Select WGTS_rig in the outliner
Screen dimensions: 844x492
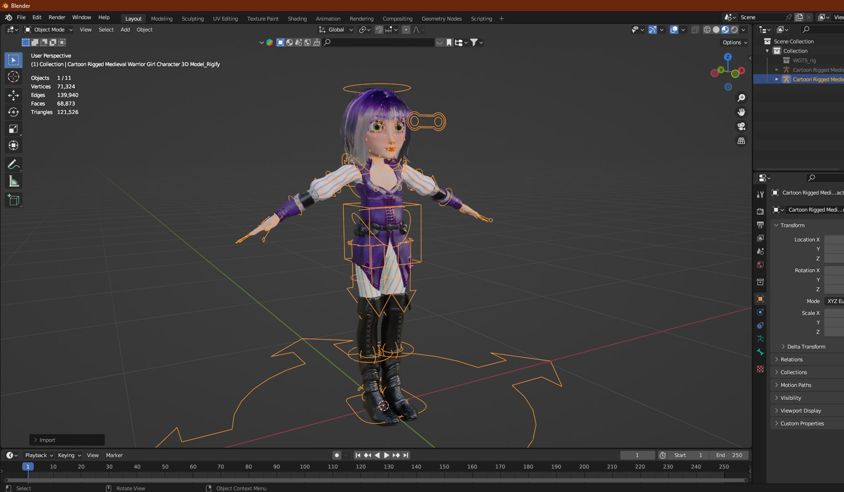point(804,61)
